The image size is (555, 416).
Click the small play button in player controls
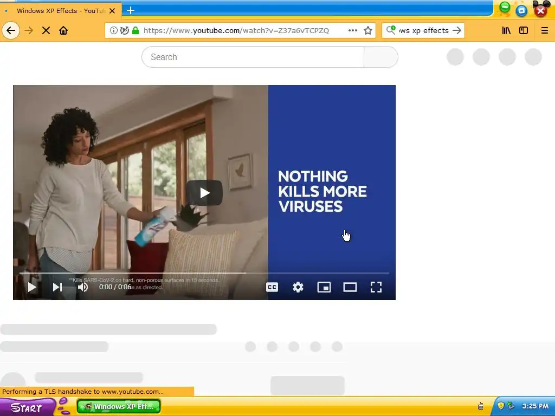click(x=32, y=287)
